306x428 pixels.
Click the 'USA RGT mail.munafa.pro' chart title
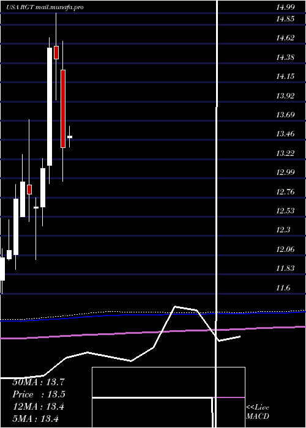coord(45,7)
